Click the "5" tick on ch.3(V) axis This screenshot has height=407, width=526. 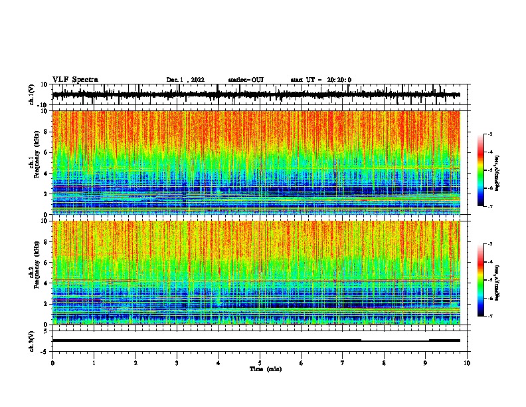[x=46, y=331]
